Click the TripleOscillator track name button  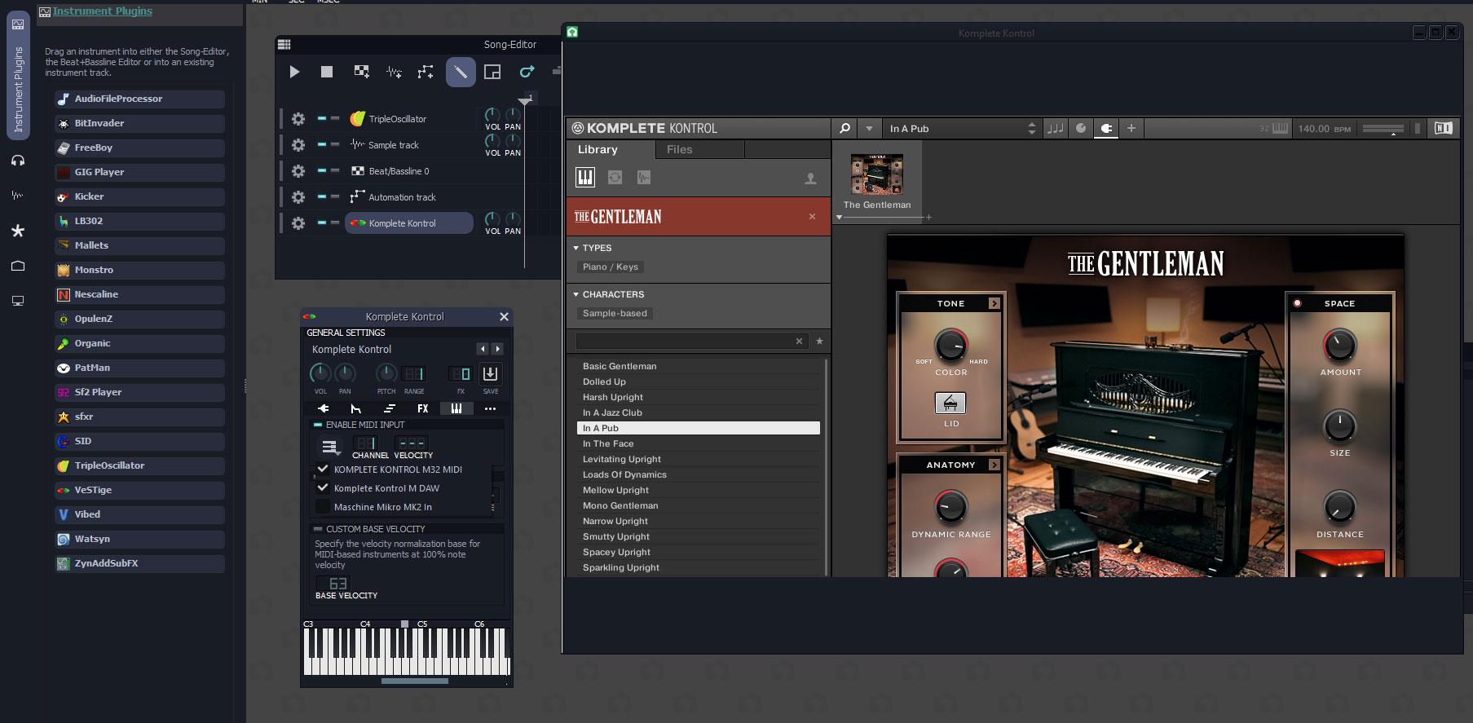coord(409,119)
